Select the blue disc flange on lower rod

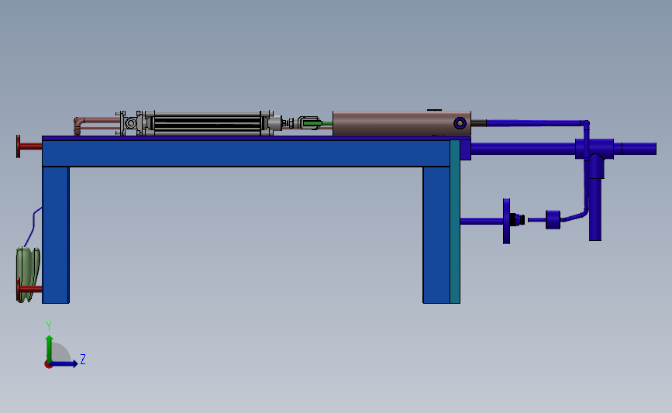tap(507, 221)
